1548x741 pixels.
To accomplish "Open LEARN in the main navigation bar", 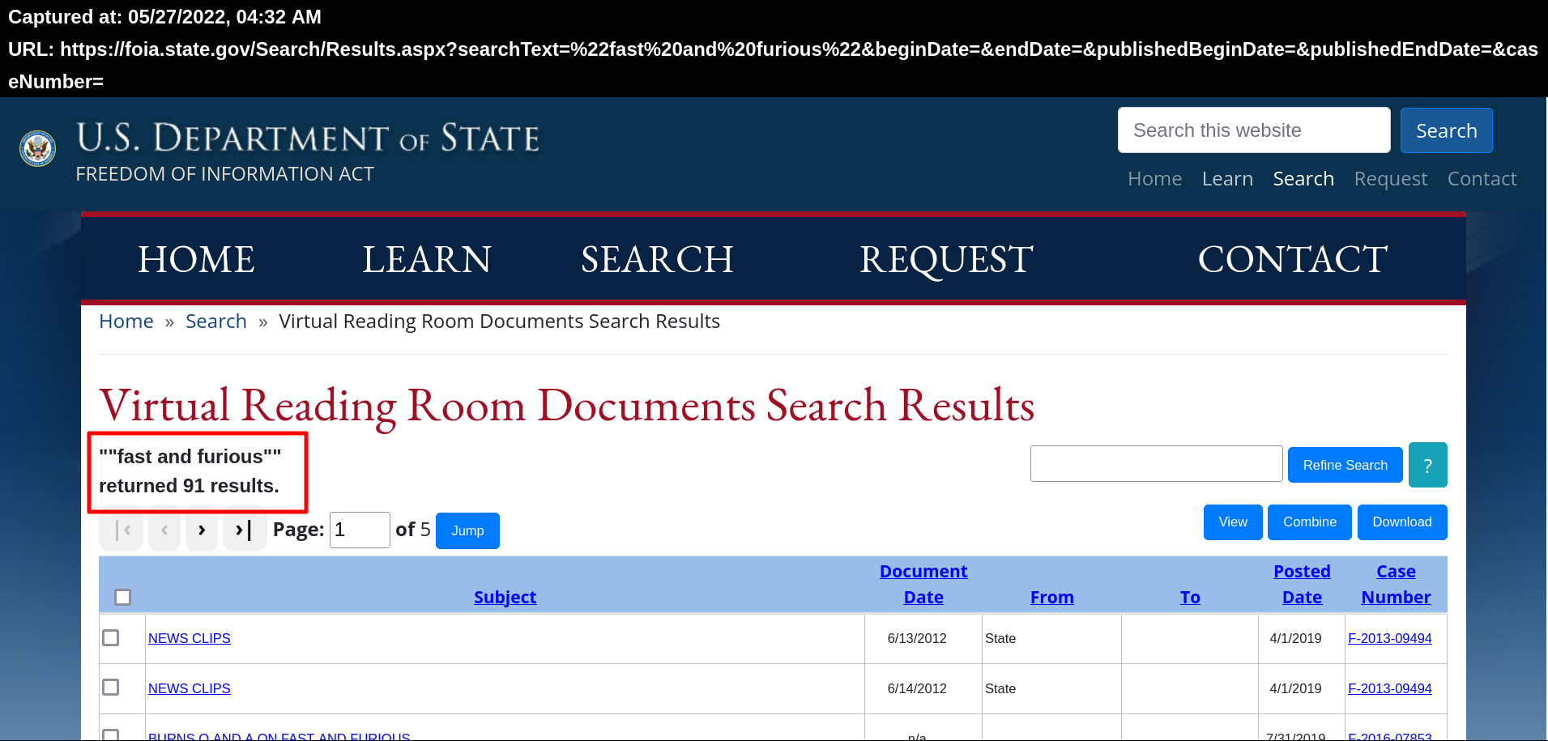I will tap(427, 260).
